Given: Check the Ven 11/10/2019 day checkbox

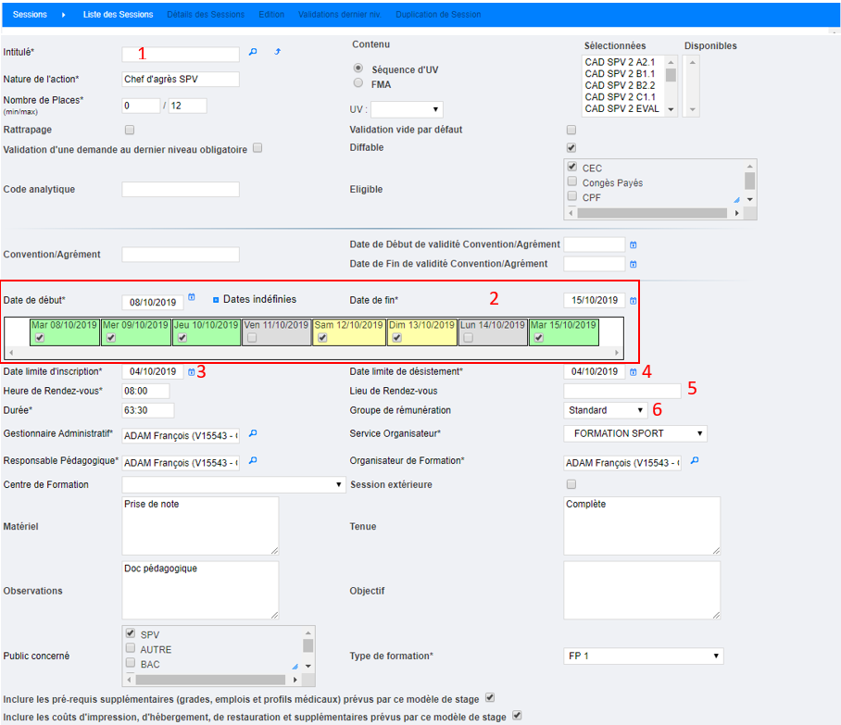Looking at the screenshot, I should [253, 338].
